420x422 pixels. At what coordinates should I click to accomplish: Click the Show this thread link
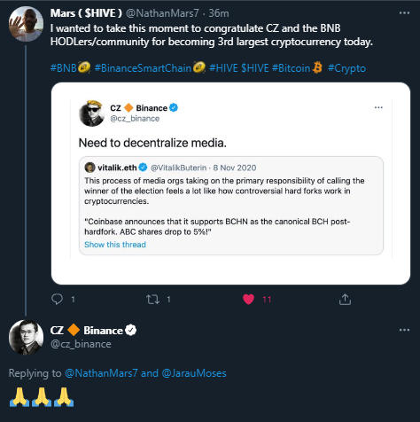(115, 245)
